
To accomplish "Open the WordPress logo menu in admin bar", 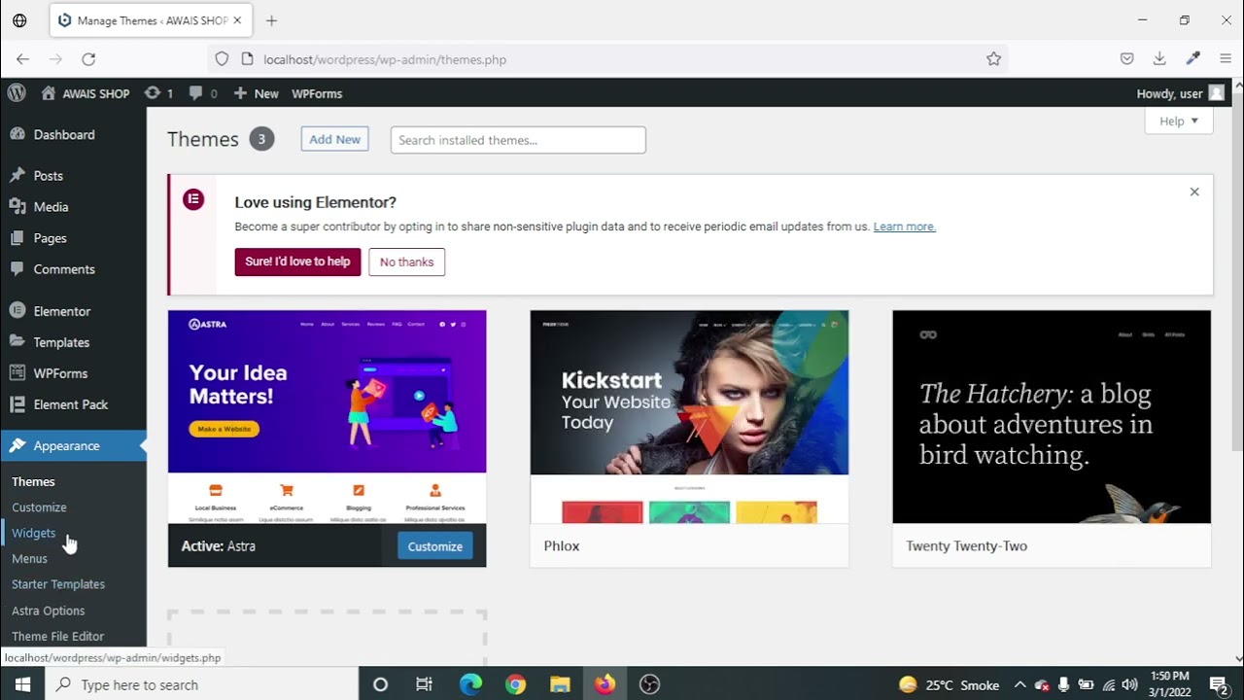I will 17,93.
